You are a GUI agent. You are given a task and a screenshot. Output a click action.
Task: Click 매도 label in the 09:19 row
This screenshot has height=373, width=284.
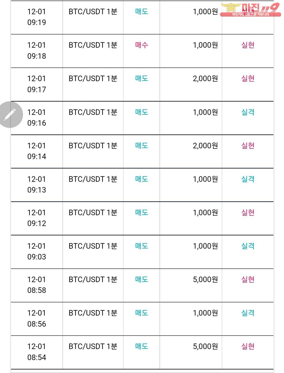(x=142, y=12)
